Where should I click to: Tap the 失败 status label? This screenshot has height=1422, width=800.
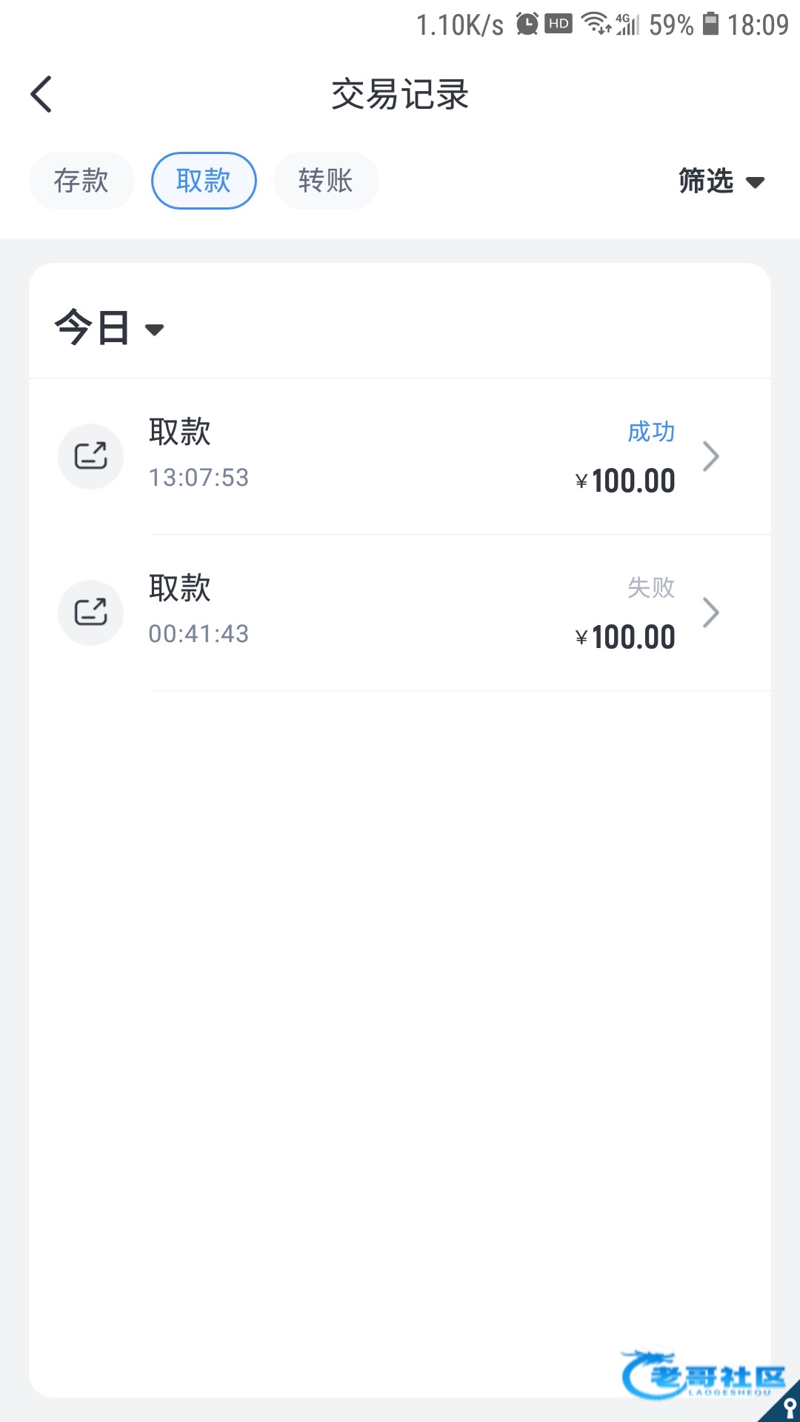pyautogui.click(x=650, y=588)
